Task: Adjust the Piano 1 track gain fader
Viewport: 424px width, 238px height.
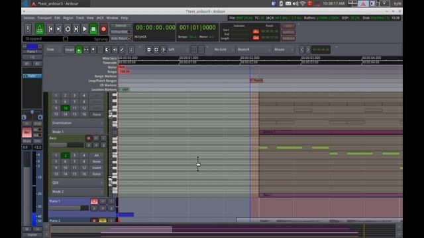Action: [x=69, y=208]
